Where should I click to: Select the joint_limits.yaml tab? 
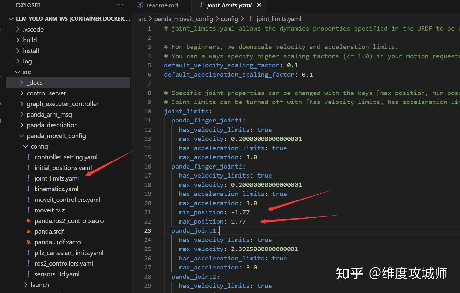coord(229,5)
